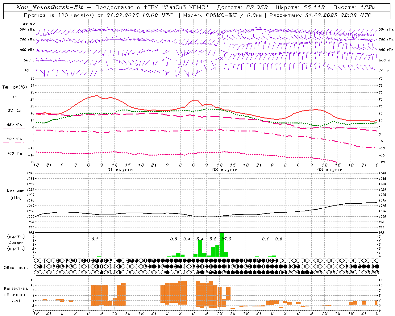Click the '01 августа' date label
Viewport: 395px width, 316px height.
(120, 170)
